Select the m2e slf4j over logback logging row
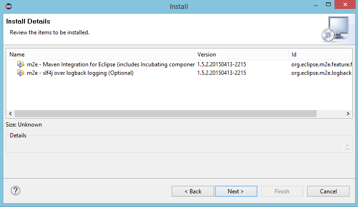 click(x=179, y=73)
